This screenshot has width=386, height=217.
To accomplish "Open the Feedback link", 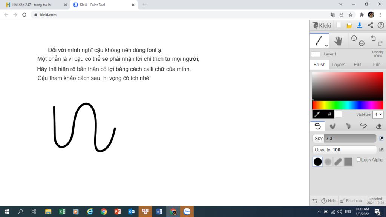I will point(351,201).
